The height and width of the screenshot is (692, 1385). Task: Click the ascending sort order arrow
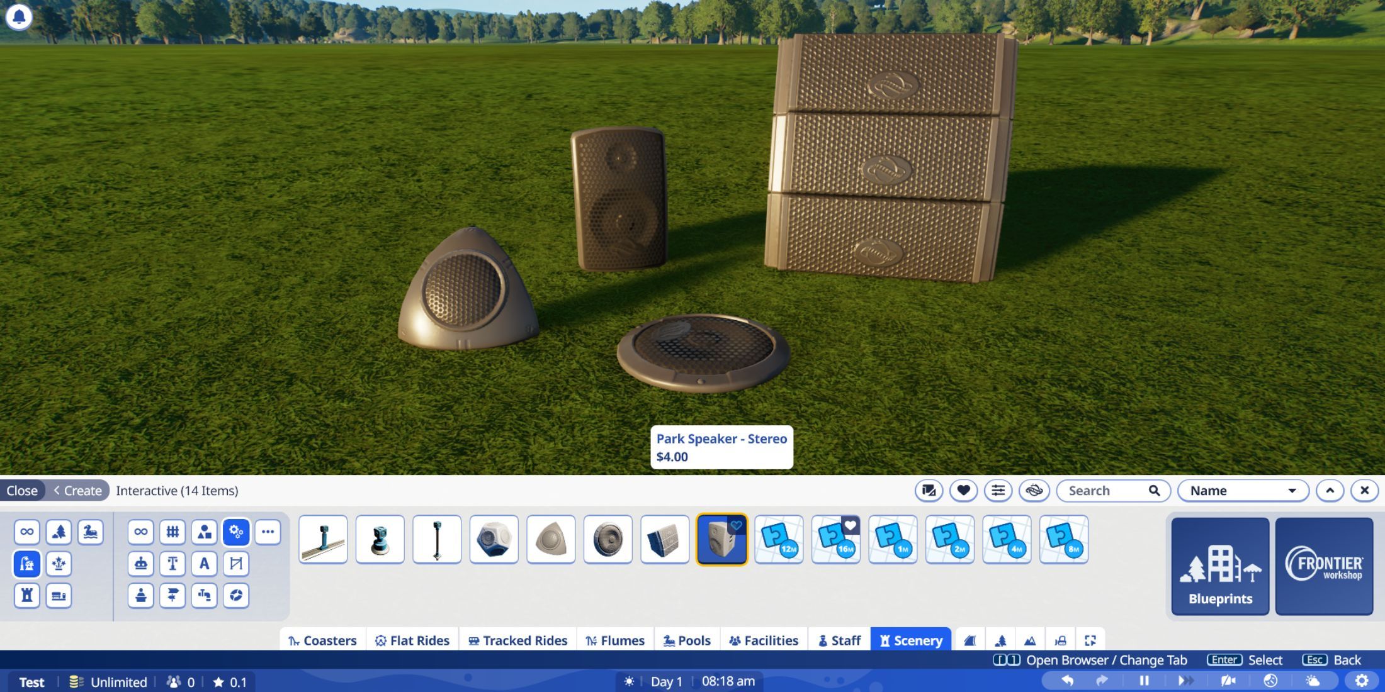point(1330,490)
